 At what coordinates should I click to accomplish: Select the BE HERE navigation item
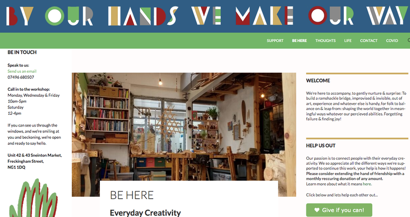[x=299, y=41]
